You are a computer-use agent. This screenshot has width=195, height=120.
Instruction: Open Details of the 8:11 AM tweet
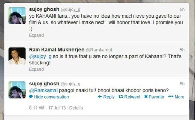pyautogui.click(x=76, y=108)
